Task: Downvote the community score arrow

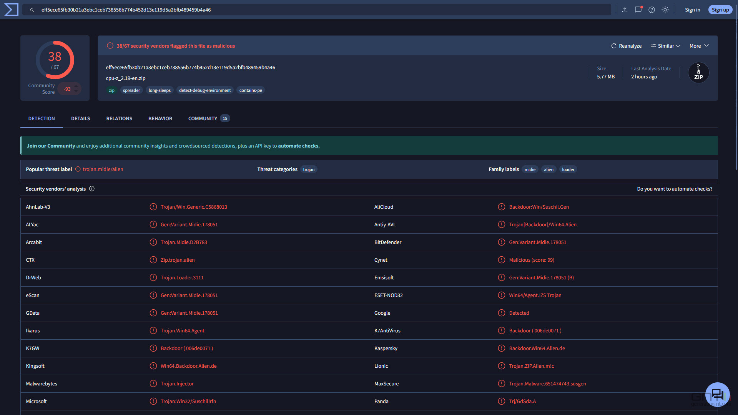Action: (x=76, y=91)
